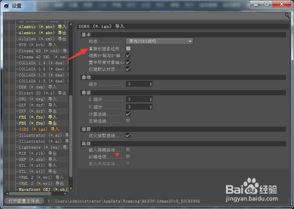Viewport: 294px width, 209px height.
Task: Select VRML 2 (*.wrl) 导入
Action: pos(41,177)
